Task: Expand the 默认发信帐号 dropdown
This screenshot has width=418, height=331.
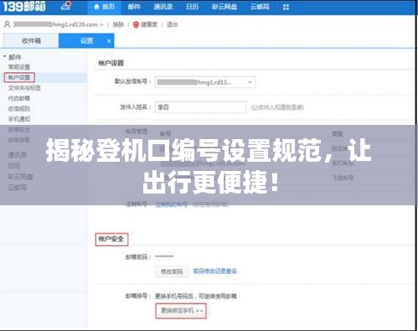Action: click(x=205, y=82)
